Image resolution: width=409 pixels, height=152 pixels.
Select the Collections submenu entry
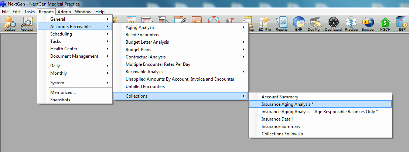click(181, 96)
